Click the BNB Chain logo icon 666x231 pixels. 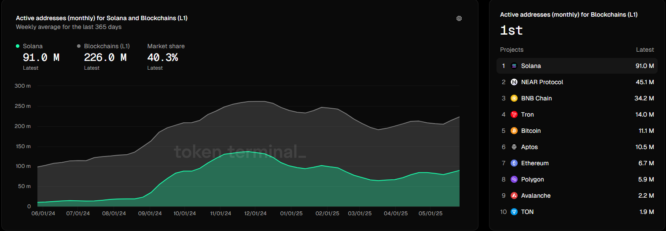(x=514, y=98)
